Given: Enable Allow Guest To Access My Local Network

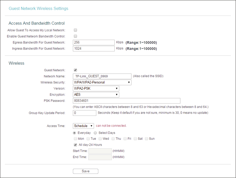Looking at the screenshot, I should coord(76,30).
